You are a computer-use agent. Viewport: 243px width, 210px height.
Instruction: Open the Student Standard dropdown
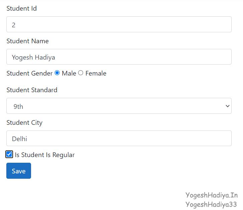click(x=119, y=106)
